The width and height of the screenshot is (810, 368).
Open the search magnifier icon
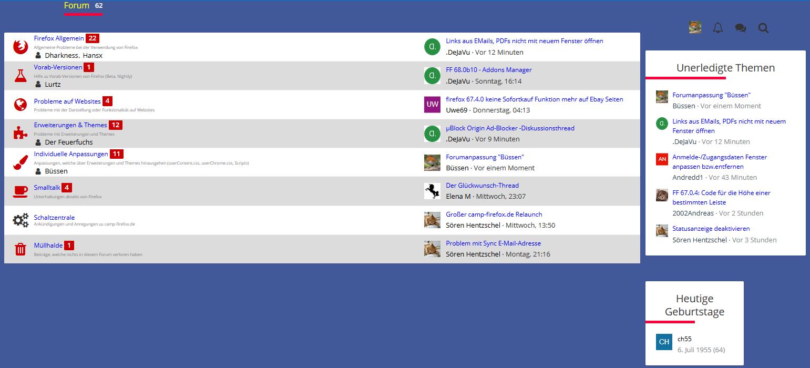pyautogui.click(x=763, y=28)
